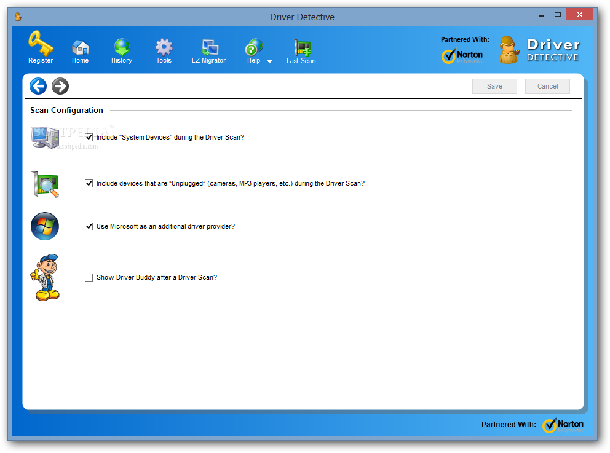Click the top Norton partner logo
The image size is (610, 453).
pyautogui.click(x=462, y=56)
